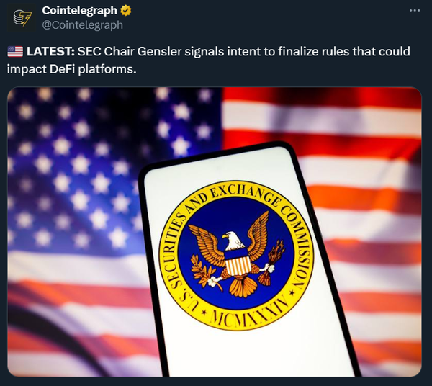Click the US flag emoji in tweet
The height and width of the screenshot is (386, 432).
click(15, 52)
